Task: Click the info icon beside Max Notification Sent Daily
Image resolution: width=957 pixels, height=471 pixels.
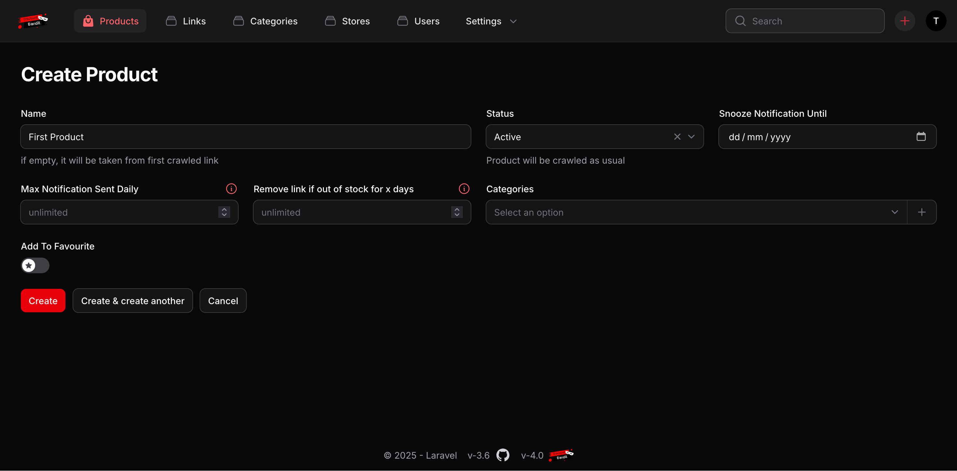Action: pyautogui.click(x=231, y=189)
